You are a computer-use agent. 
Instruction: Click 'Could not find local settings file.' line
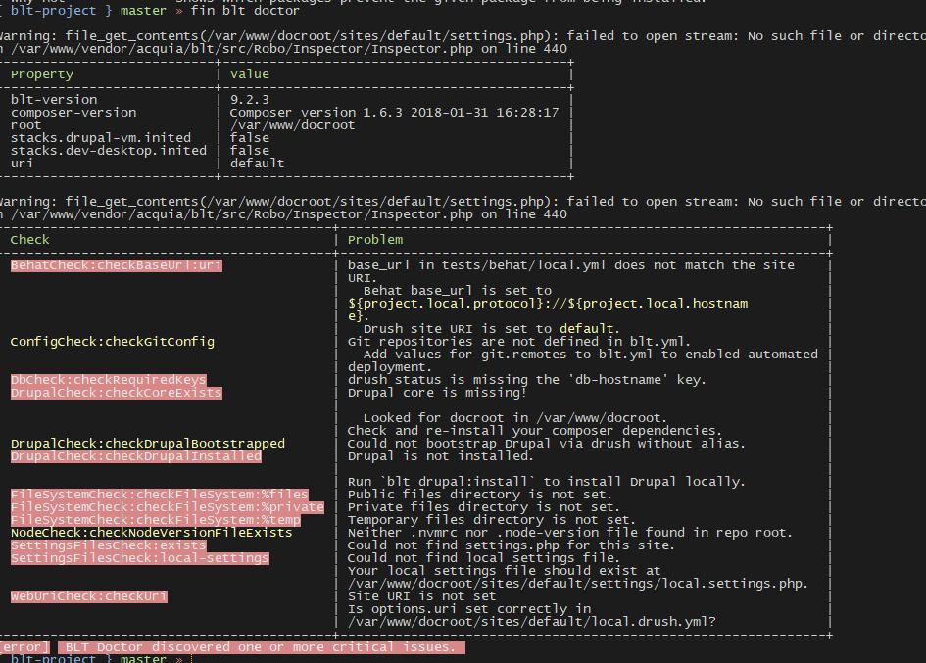(x=484, y=558)
